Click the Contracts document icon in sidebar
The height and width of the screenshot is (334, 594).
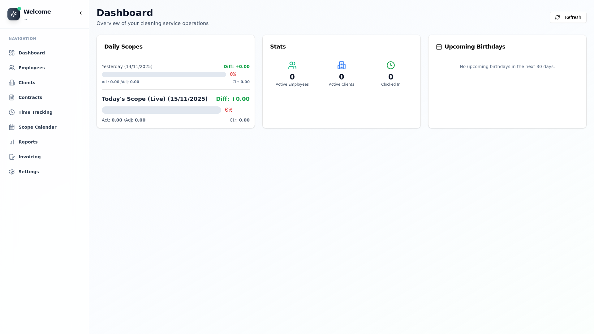coord(12,97)
